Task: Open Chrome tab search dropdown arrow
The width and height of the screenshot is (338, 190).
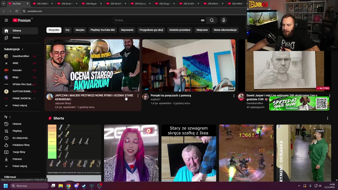Action: (x=3, y=4)
